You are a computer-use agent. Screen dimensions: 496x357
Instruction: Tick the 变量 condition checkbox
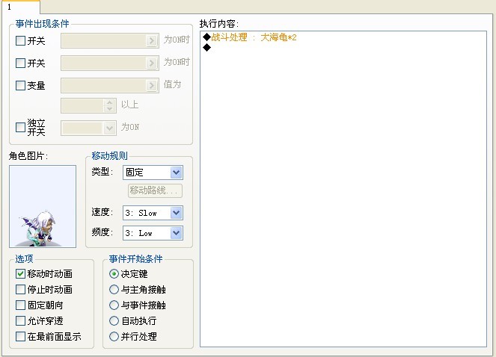coord(20,85)
